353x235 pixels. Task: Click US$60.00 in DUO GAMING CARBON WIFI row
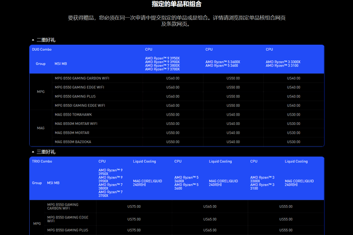click(173, 79)
